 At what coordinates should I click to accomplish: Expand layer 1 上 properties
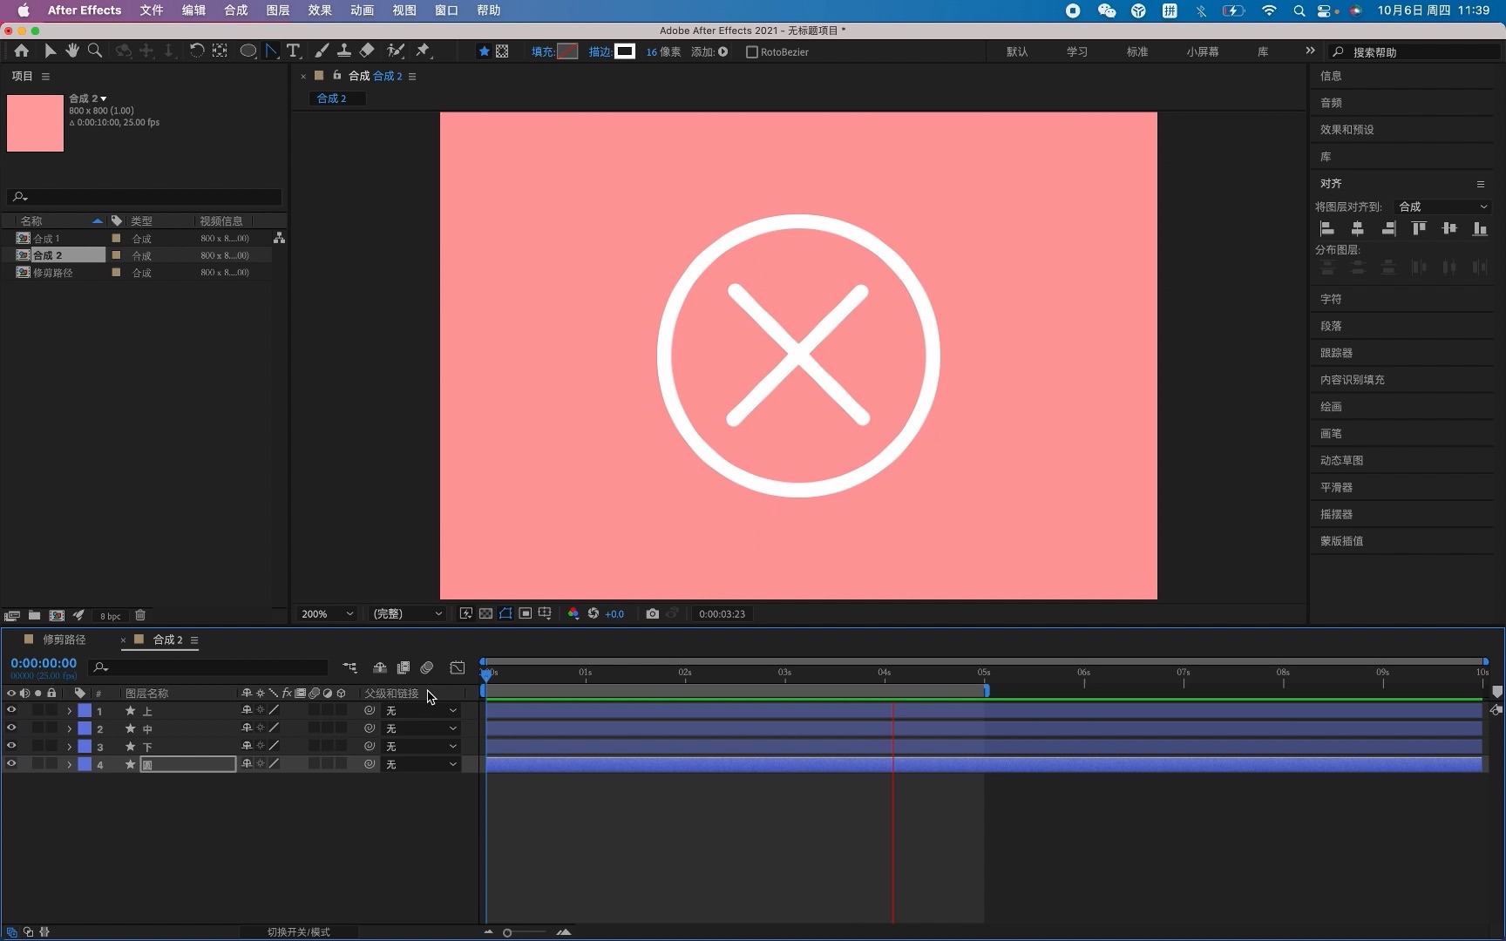coord(70,711)
